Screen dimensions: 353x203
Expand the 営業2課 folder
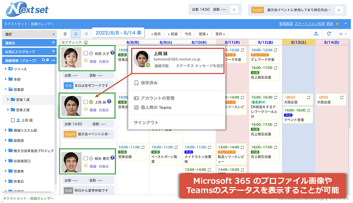click(8, 110)
